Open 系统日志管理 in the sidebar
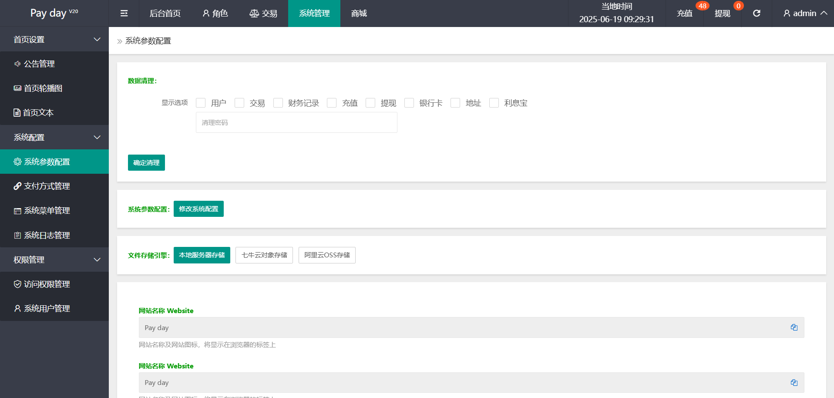 tap(54, 235)
